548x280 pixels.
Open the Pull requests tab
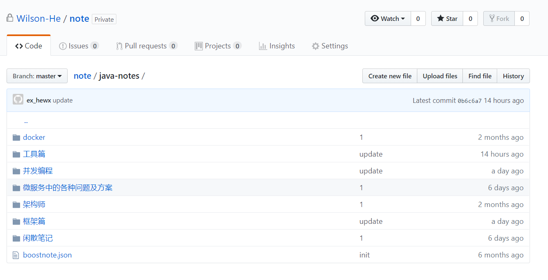(x=146, y=46)
